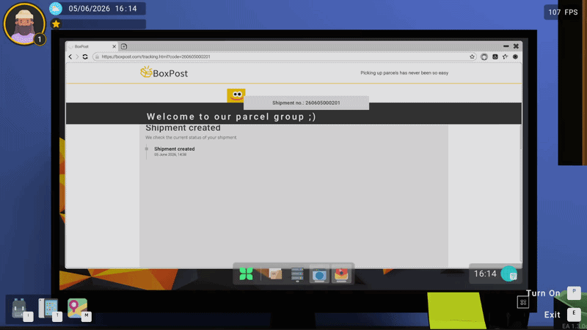Close the BoxPost tab
The image size is (587, 330).
[x=114, y=46]
